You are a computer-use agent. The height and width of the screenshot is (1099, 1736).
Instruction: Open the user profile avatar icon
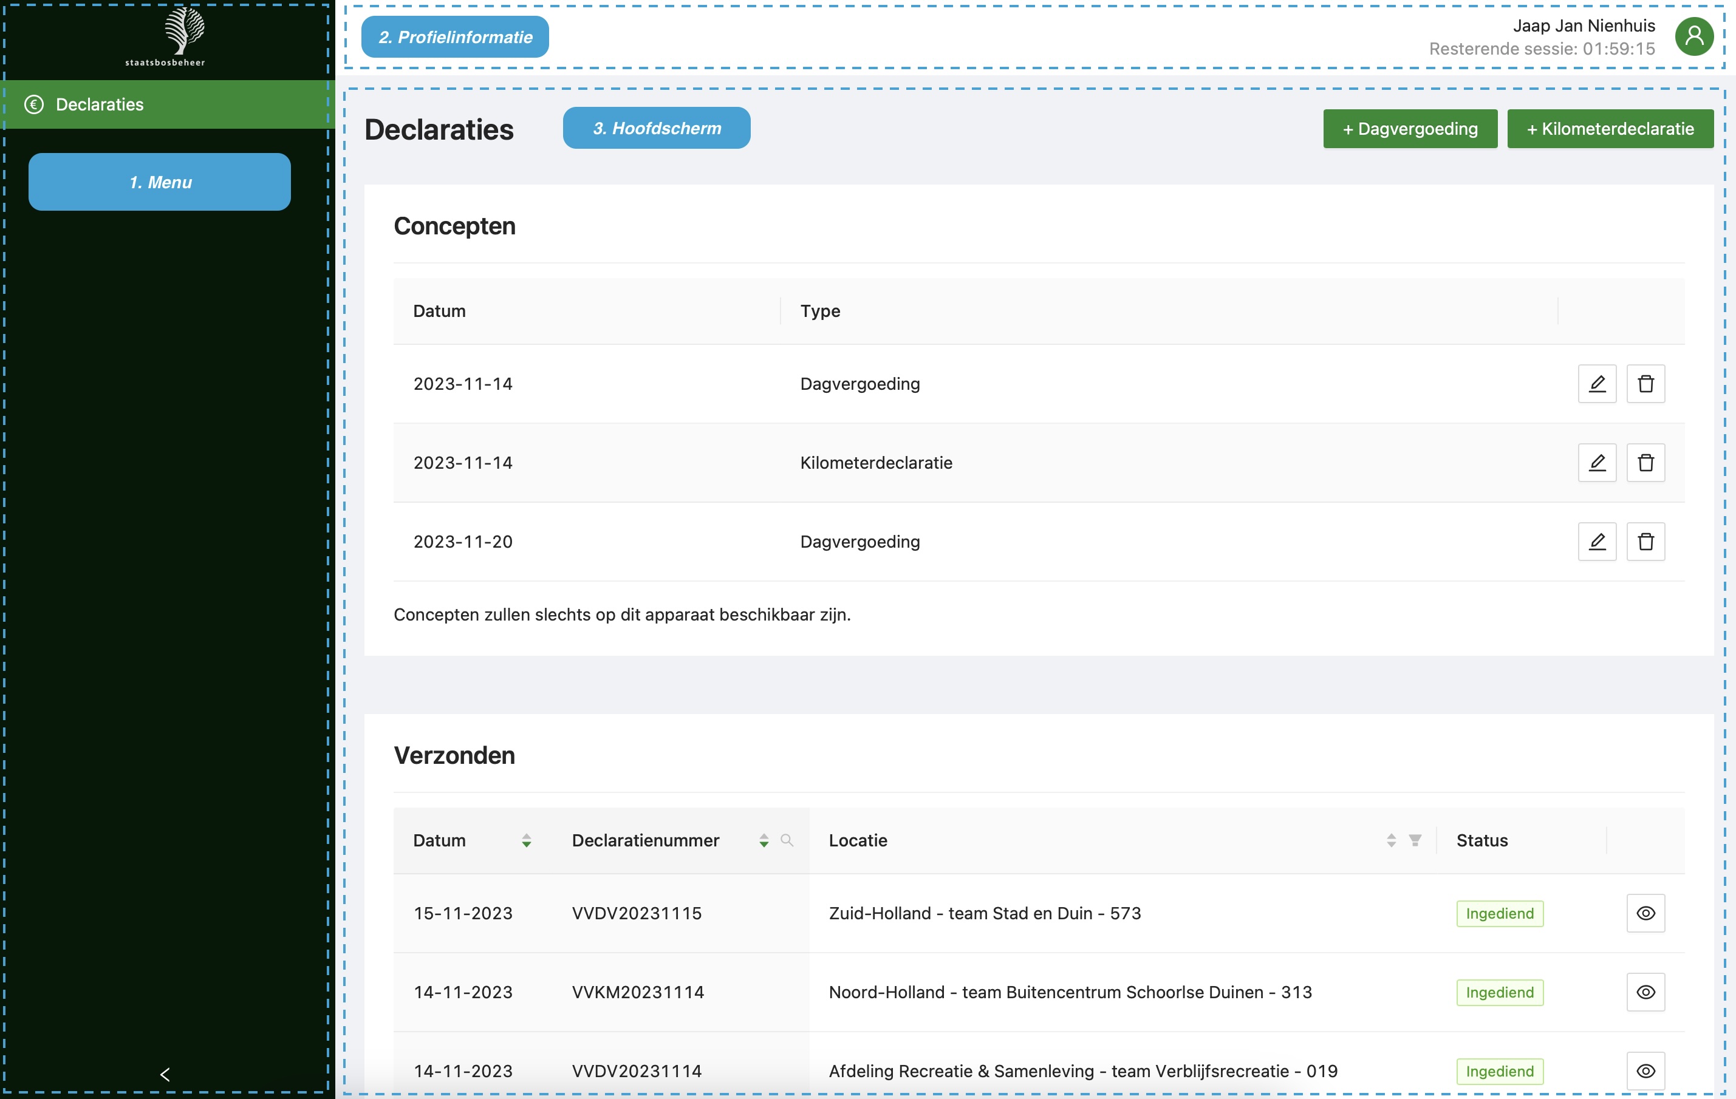pos(1693,37)
